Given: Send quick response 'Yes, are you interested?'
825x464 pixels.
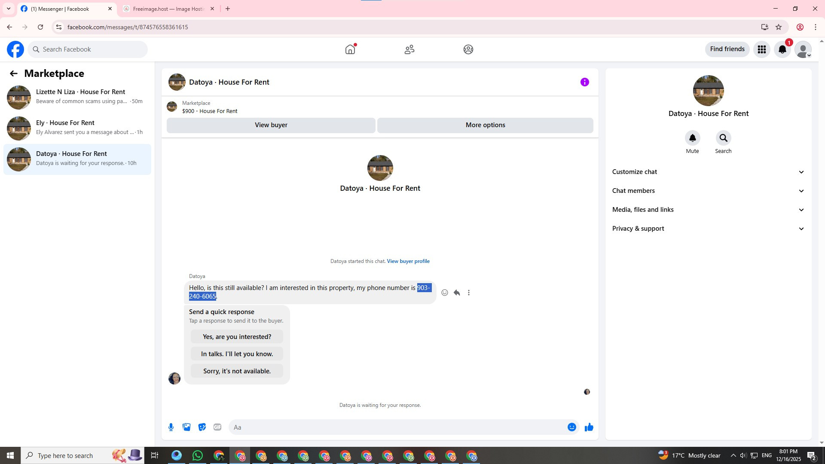Looking at the screenshot, I should point(237,337).
